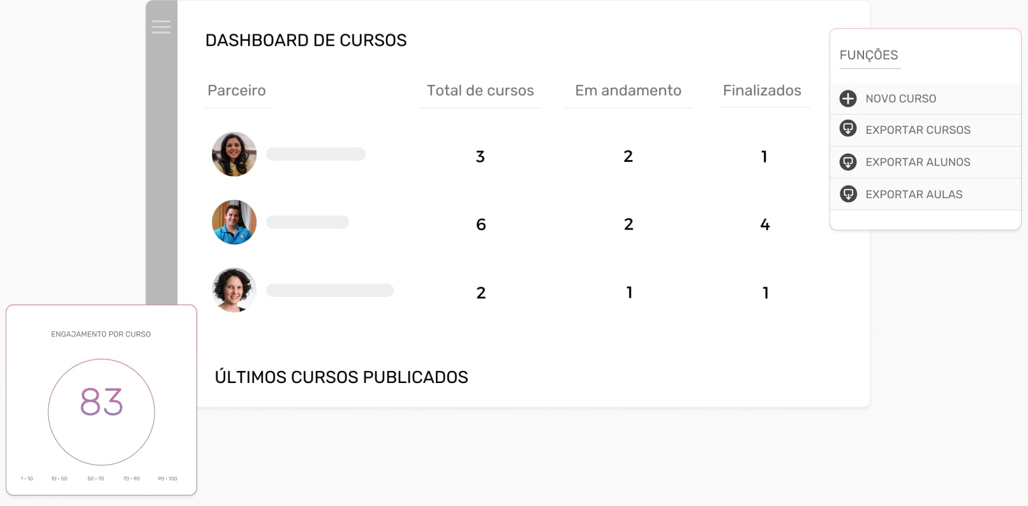
Task: Click the Finalizados column header
Action: coord(762,90)
